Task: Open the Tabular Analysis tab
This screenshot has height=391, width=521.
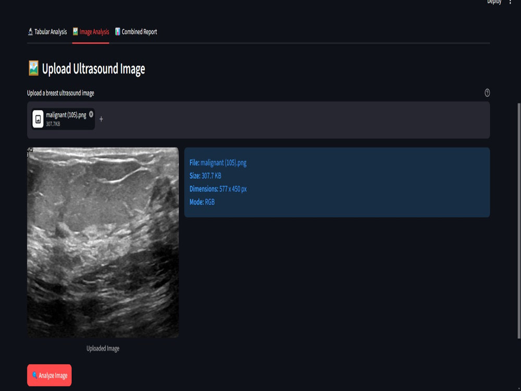Action: tap(47, 32)
